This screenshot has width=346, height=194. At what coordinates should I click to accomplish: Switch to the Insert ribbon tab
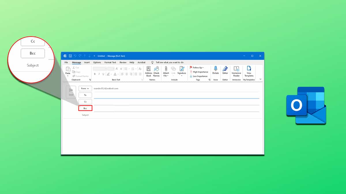tap(87, 62)
